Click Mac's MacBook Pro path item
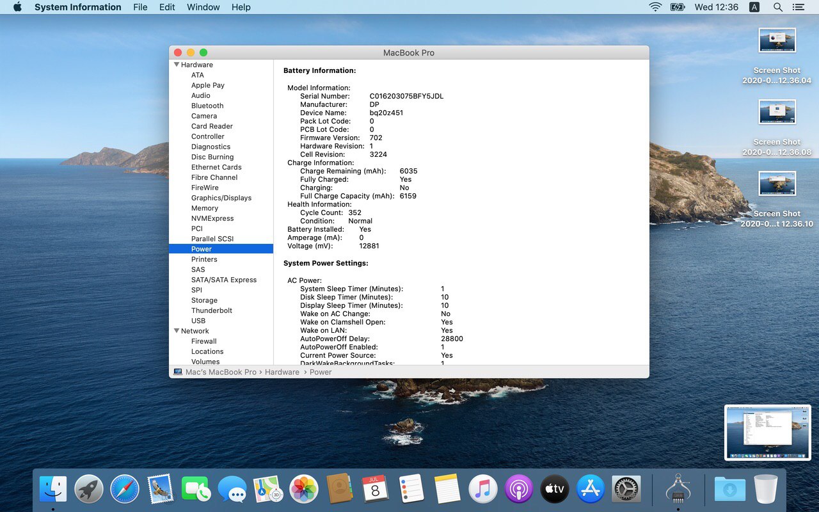Screen dimensions: 819x512 pos(215,372)
